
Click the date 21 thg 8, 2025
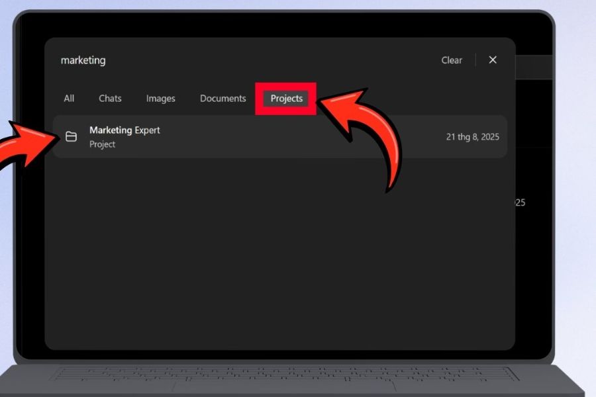click(472, 137)
